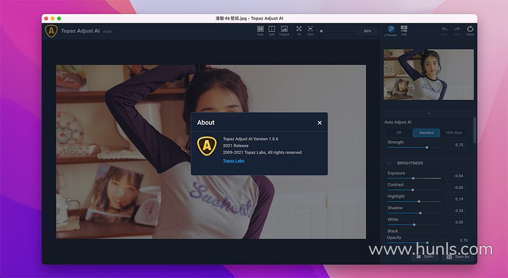The width and height of the screenshot is (508, 278).
Task: Click the Open button
Action: pos(425,257)
